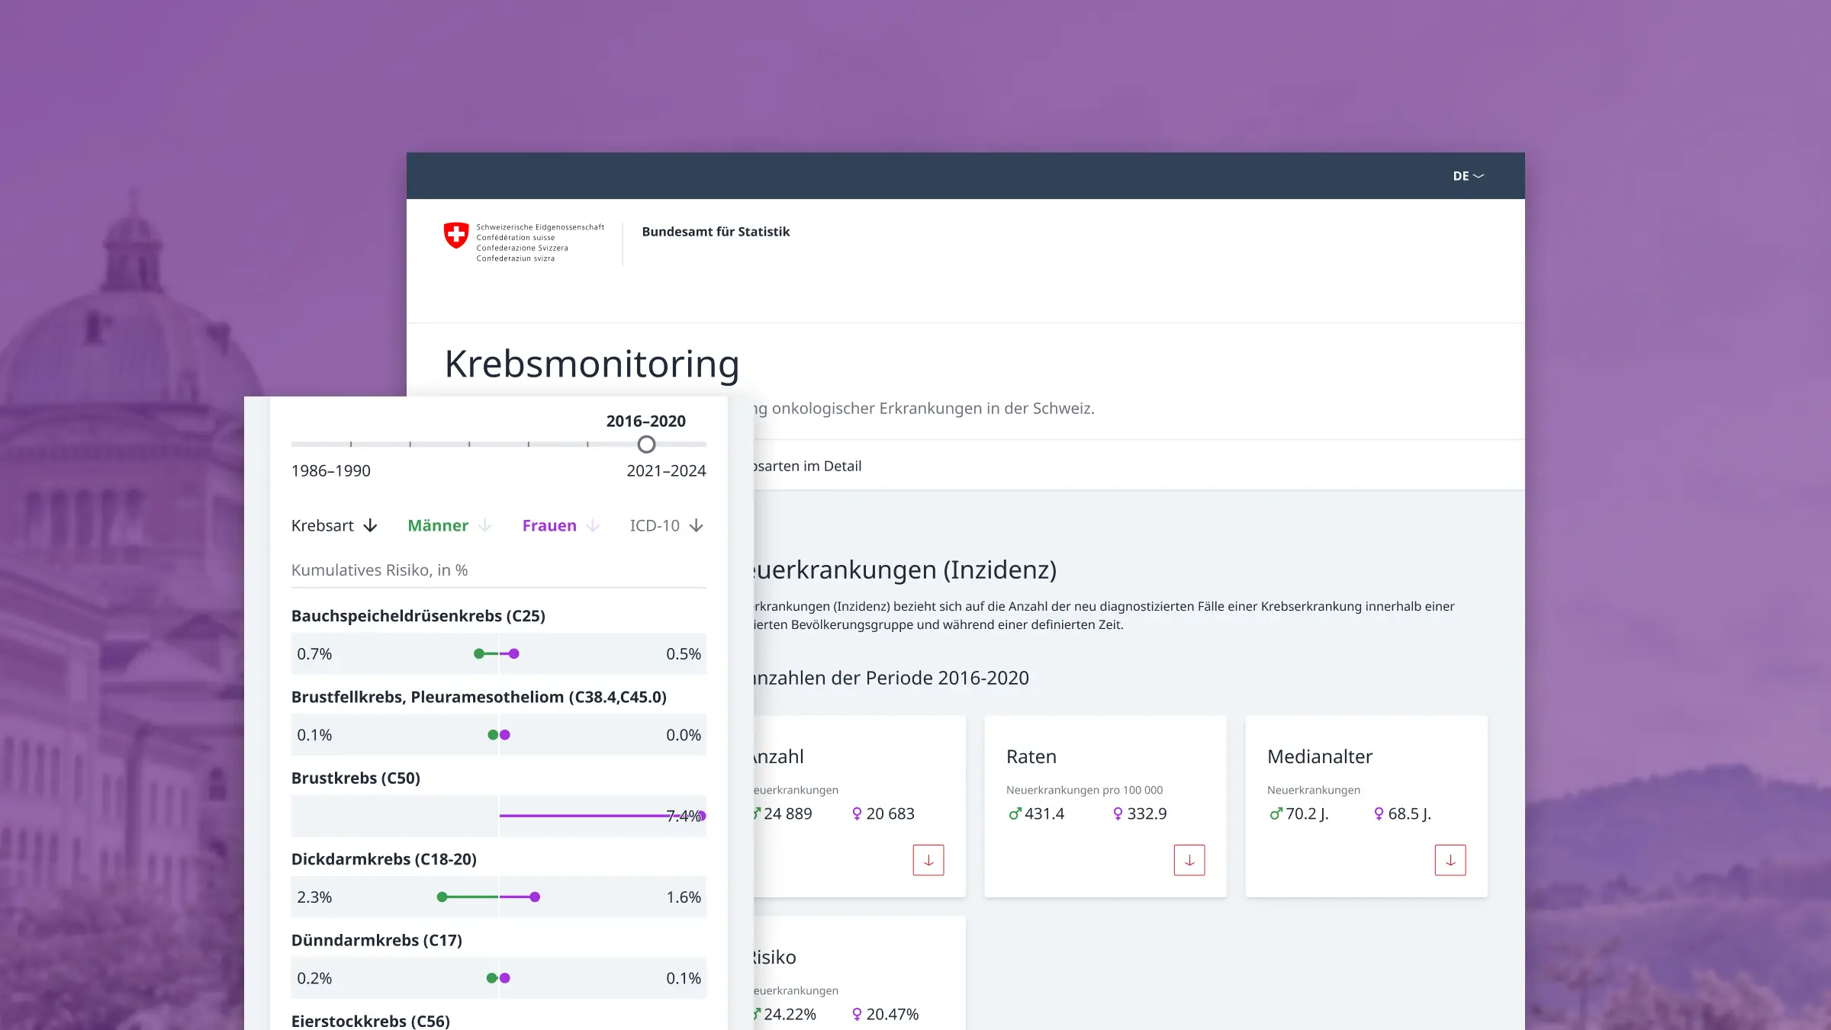The image size is (1831, 1030).
Task: Sort by Krebsart using its arrow icon
Action: 371,526
